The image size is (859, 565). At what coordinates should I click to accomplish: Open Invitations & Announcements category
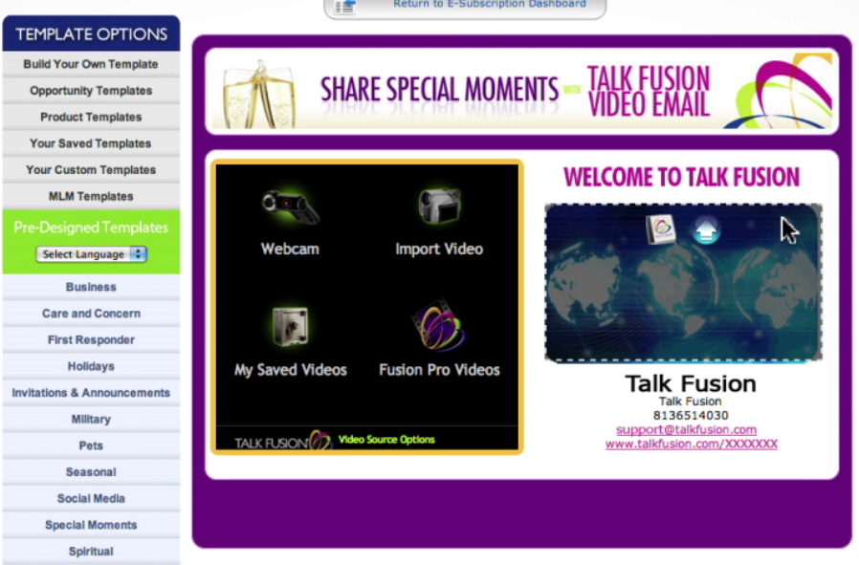tap(91, 393)
